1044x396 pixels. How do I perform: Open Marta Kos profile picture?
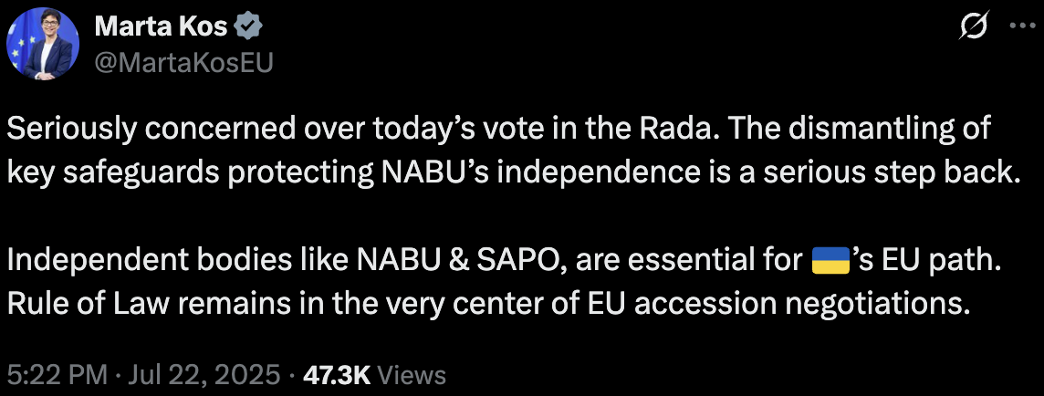point(43,44)
